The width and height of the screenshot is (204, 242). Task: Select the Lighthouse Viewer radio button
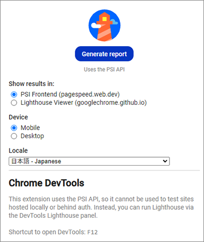pyautogui.click(x=14, y=103)
